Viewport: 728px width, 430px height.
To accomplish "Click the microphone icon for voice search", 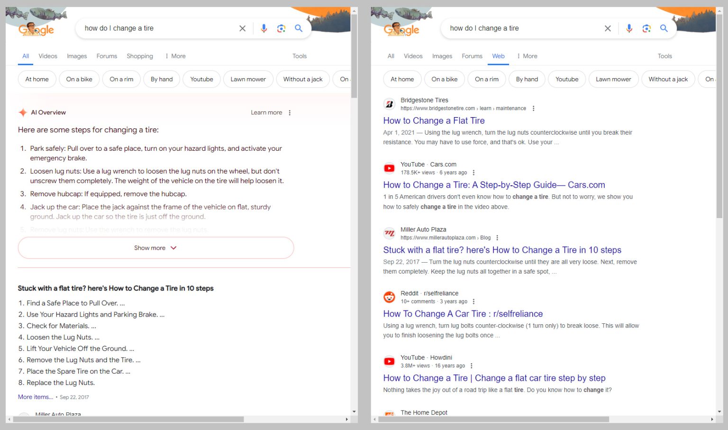I will 264,28.
